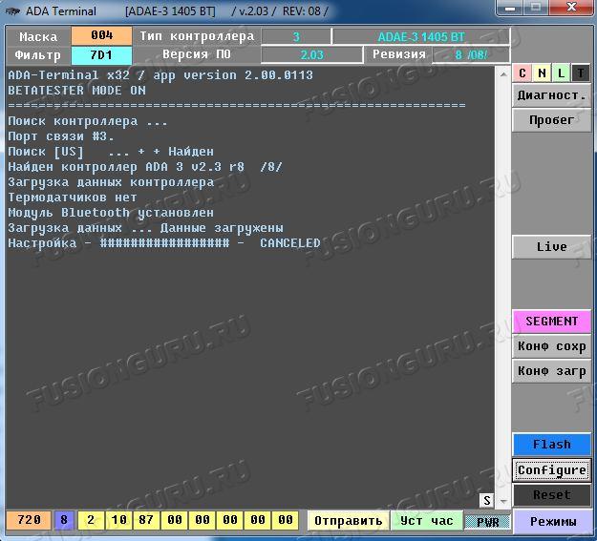Click the Модуль Bluetooth установлен log line
Screen dimensions: 597x541
point(111,213)
